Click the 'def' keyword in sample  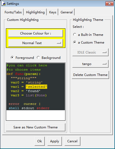[10, 74]
